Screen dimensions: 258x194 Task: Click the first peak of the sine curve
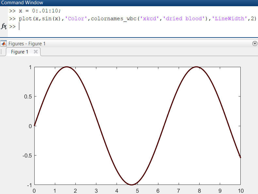pyautogui.click(x=67, y=67)
